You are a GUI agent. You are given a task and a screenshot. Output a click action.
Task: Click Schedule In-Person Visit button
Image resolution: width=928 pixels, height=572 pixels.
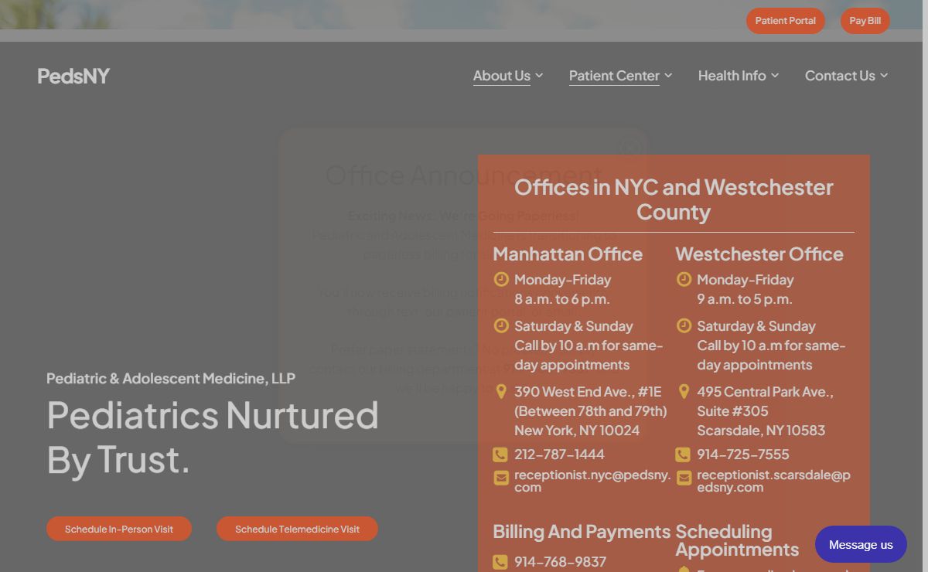pos(119,529)
